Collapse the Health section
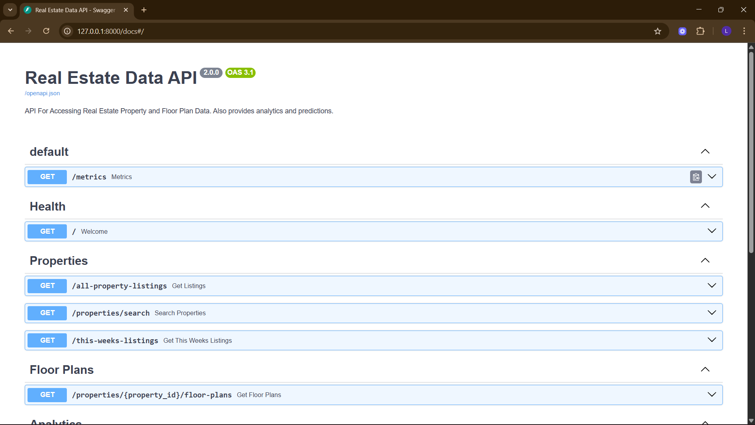The width and height of the screenshot is (755, 425). coord(705,206)
